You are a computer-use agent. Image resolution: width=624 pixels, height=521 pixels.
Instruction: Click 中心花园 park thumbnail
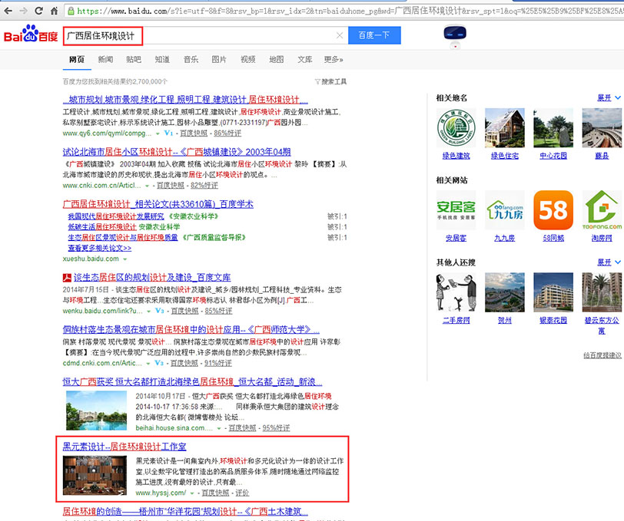click(553, 127)
